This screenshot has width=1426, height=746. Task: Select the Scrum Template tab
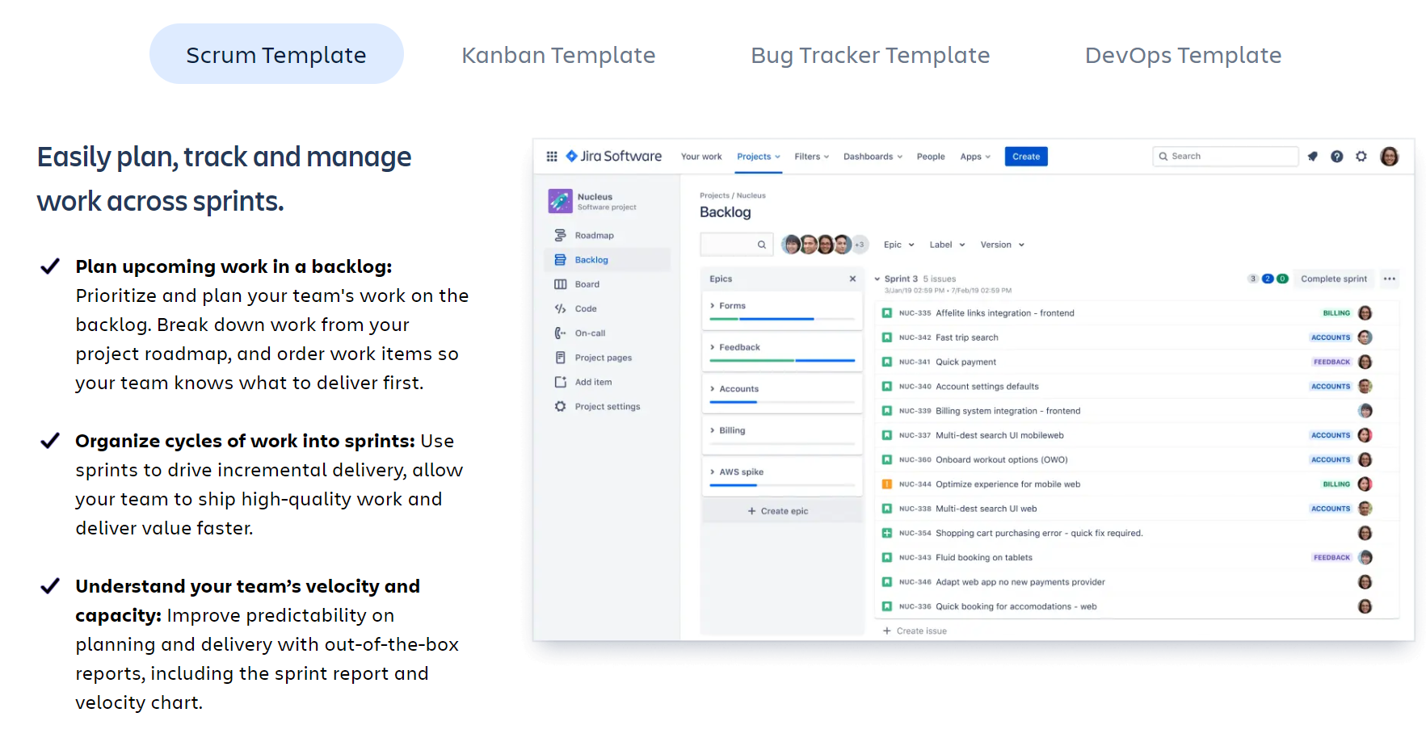pyautogui.click(x=276, y=54)
